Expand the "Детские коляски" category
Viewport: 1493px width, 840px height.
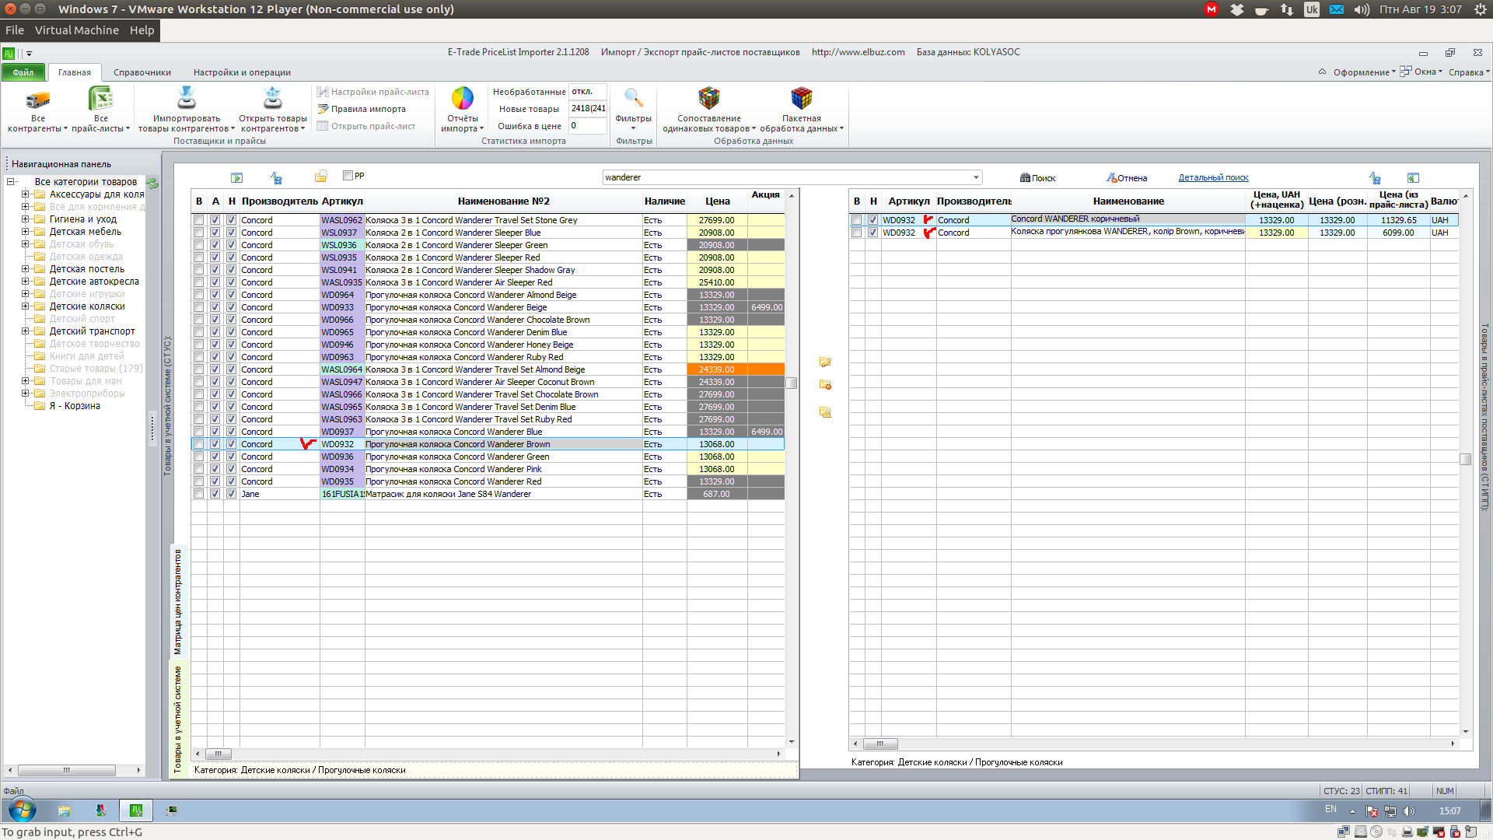pyautogui.click(x=25, y=306)
